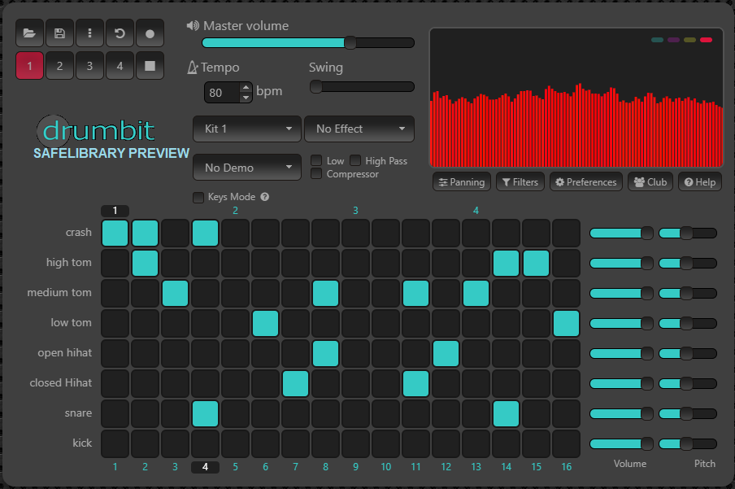Expand the No Effect dropdown
Image resolution: width=735 pixels, height=489 pixels.
pyautogui.click(x=359, y=129)
